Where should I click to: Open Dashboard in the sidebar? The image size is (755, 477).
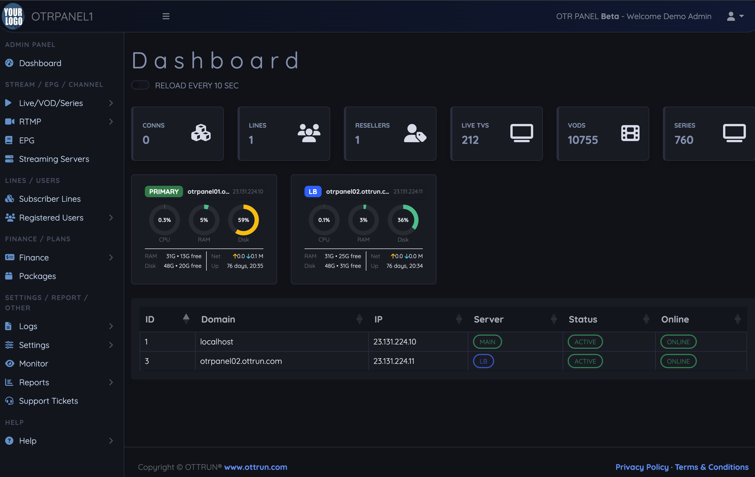pos(40,63)
